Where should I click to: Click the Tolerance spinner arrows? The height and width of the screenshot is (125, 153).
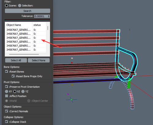click(49, 16)
